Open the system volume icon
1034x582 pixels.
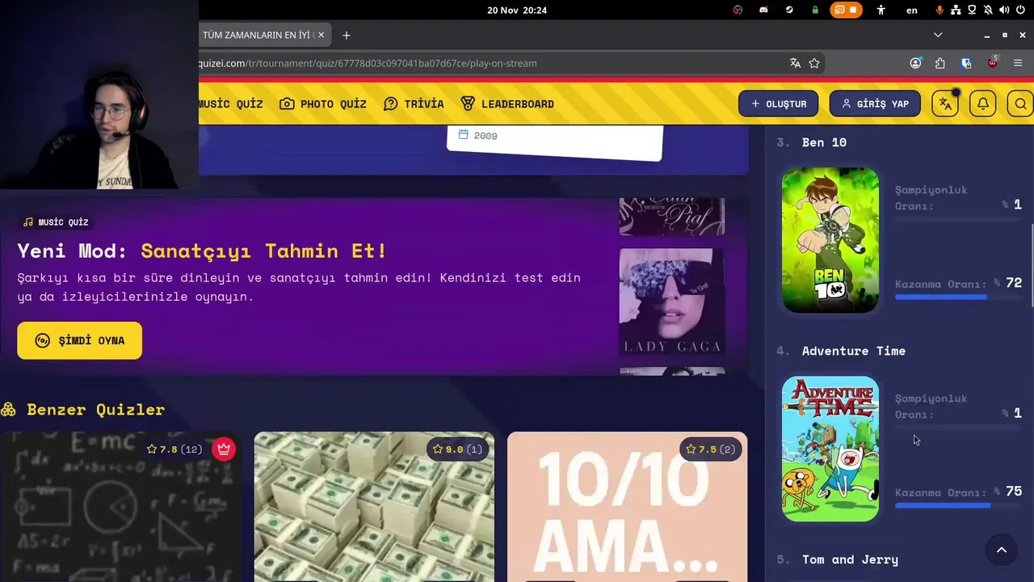pyautogui.click(x=1004, y=10)
